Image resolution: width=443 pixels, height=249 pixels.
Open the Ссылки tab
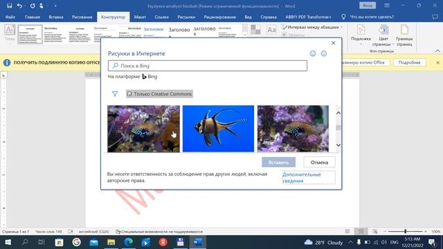point(161,17)
